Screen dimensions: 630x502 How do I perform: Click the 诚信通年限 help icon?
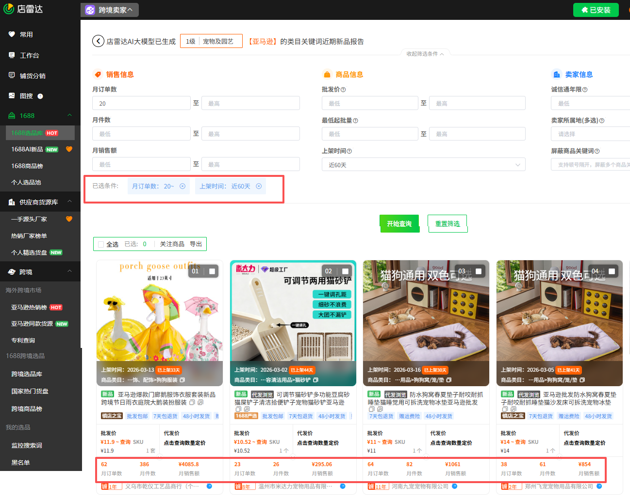[x=585, y=90]
